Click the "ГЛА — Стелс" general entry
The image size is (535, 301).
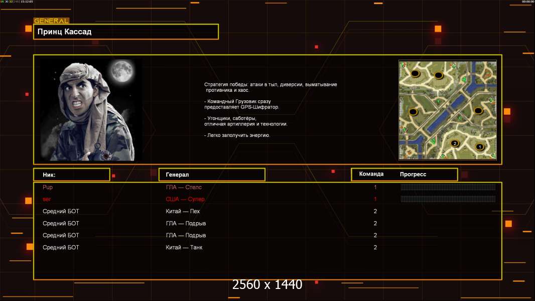[x=184, y=187]
